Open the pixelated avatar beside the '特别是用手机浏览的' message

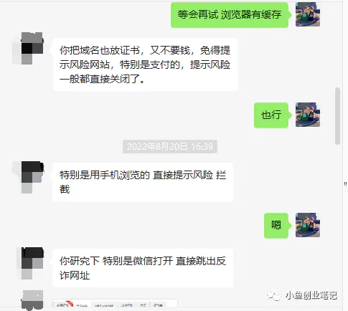tap(29, 177)
